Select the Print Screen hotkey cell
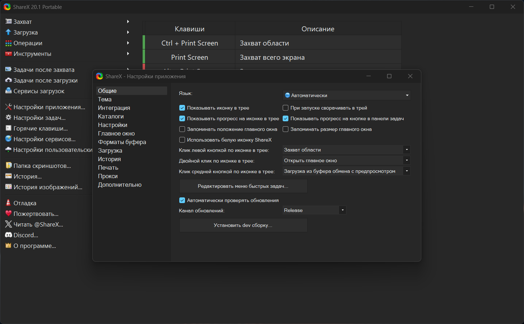The image size is (524, 324). [190, 57]
